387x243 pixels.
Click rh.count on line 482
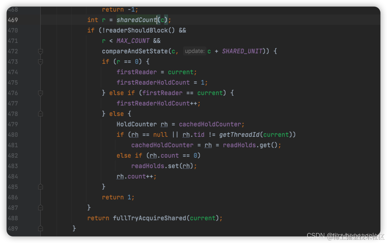pyautogui.click(x=164, y=156)
